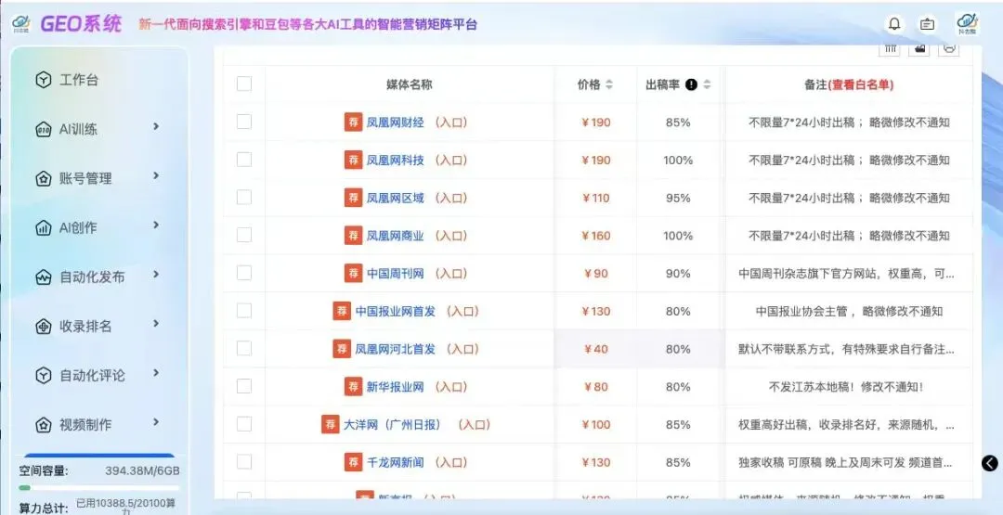Check the 凤凰网区域 row checkbox
Screen dimensions: 1003x515
coord(243,197)
